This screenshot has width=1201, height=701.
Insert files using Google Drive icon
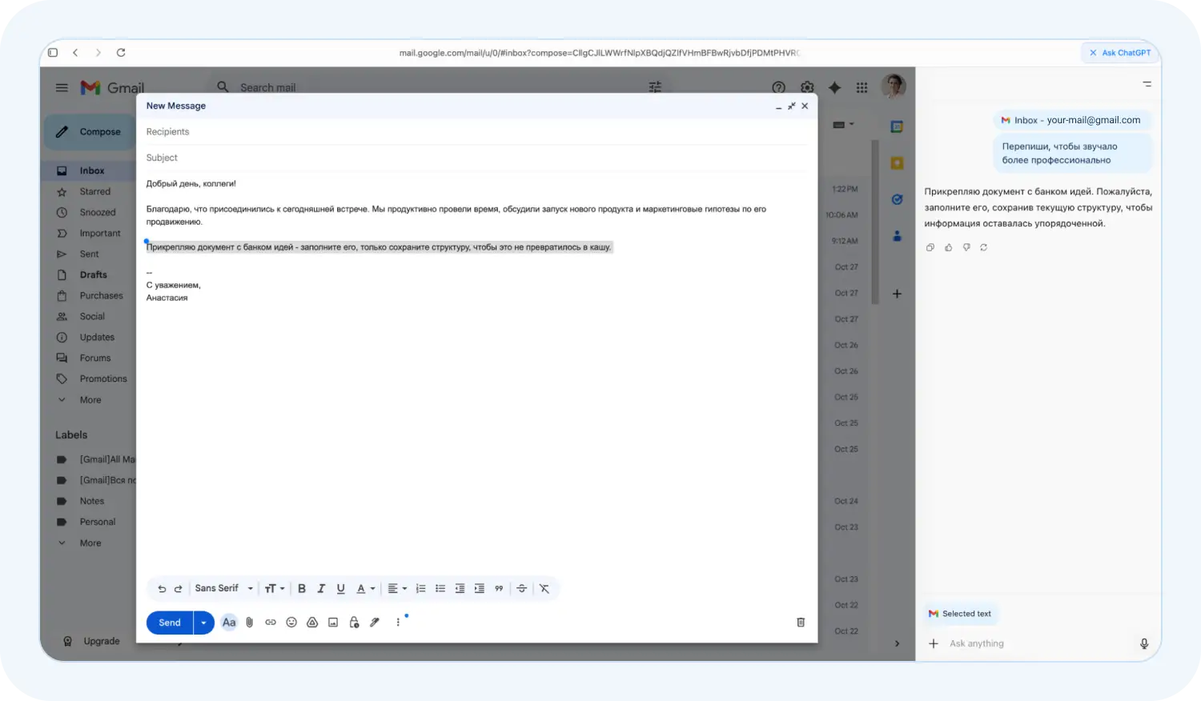pos(312,623)
